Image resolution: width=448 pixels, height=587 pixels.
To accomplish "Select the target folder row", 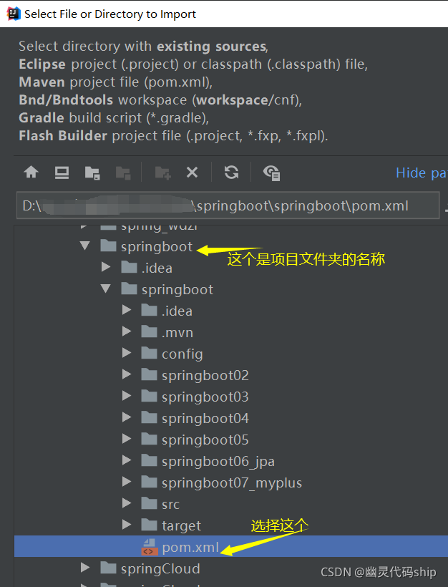I will [x=231, y=525].
